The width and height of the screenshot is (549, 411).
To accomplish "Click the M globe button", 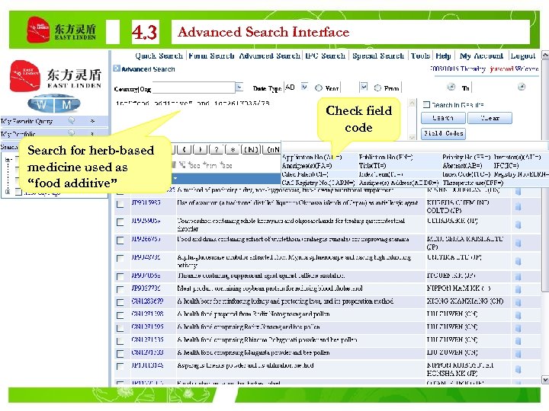I will pyautogui.click(x=67, y=104).
